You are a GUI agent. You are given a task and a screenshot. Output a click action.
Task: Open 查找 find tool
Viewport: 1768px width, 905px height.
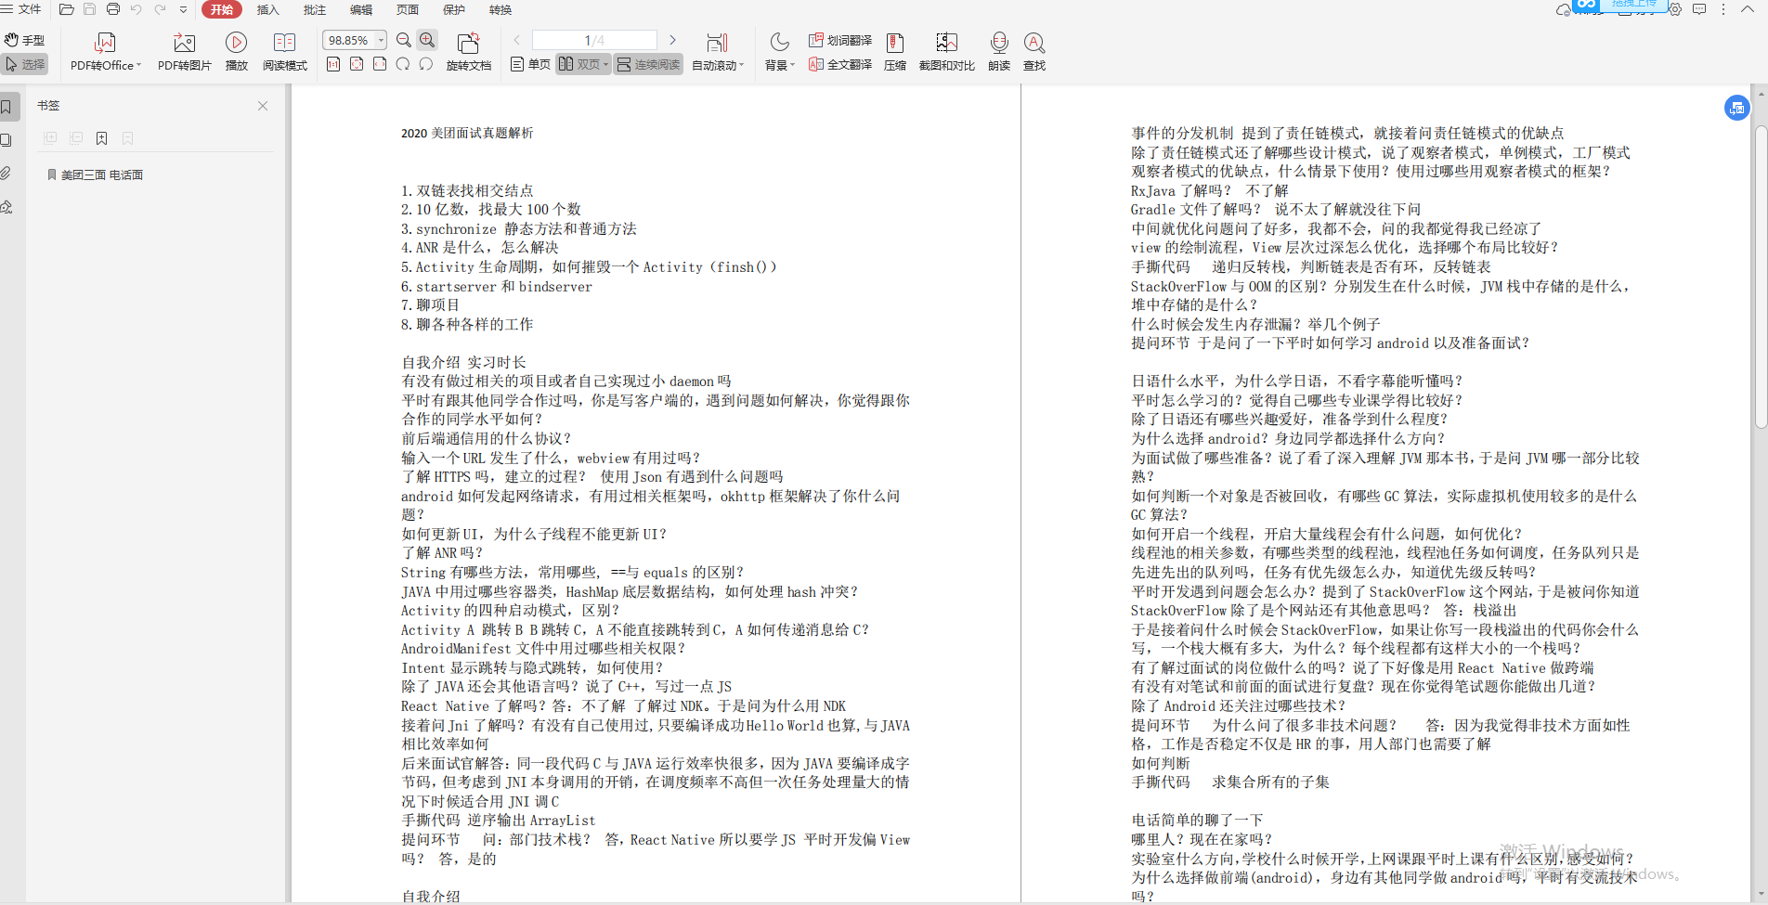[x=1034, y=52]
